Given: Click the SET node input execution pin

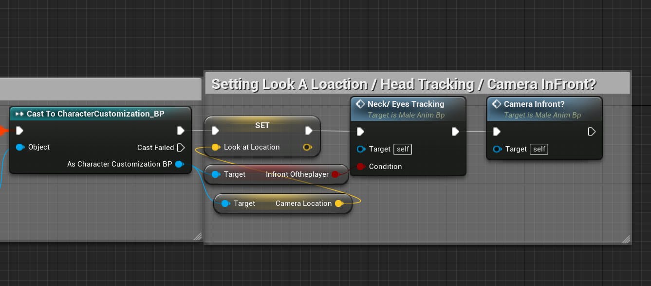Looking at the screenshot, I should click(215, 130).
